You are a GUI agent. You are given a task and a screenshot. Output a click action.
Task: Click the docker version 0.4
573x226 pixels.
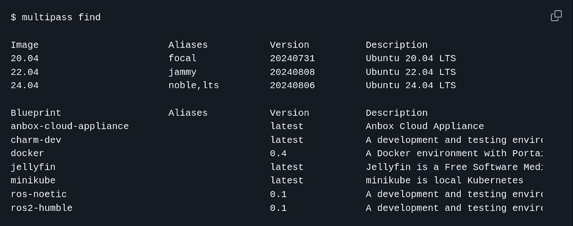pos(278,154)
